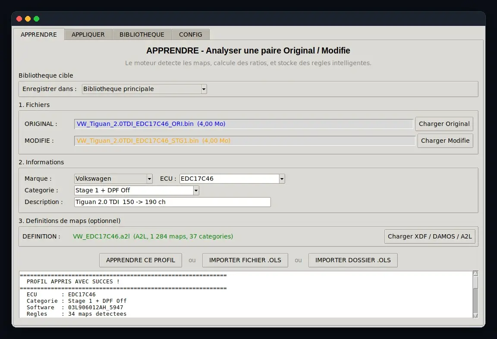Expand the Marque Volkswagen dropdown
The image size is (497, 339).
[x=113, y=179]
